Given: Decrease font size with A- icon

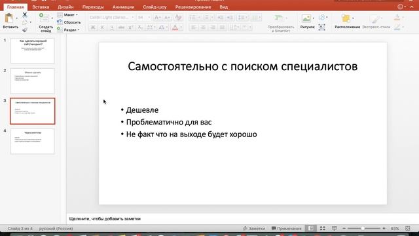Looking at the screenshot, I should tap(168, 18).
